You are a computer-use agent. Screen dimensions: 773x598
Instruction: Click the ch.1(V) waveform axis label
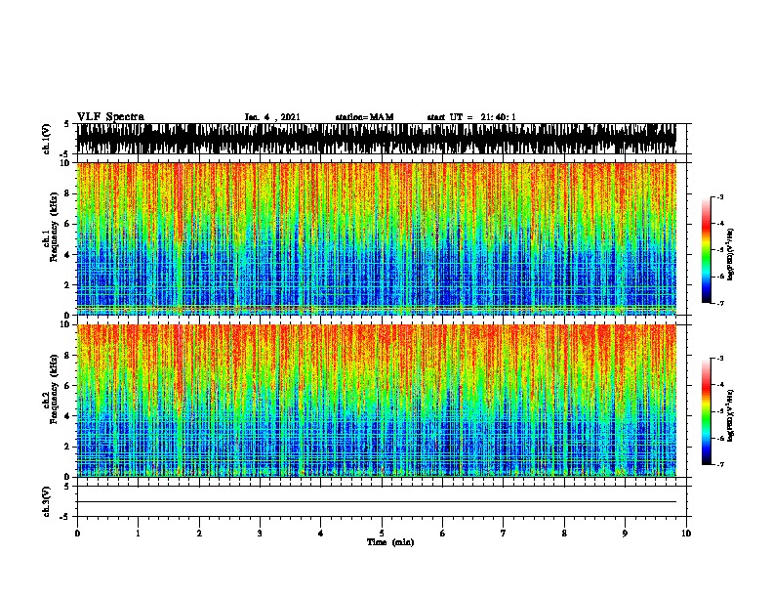[x=46, y=139]
